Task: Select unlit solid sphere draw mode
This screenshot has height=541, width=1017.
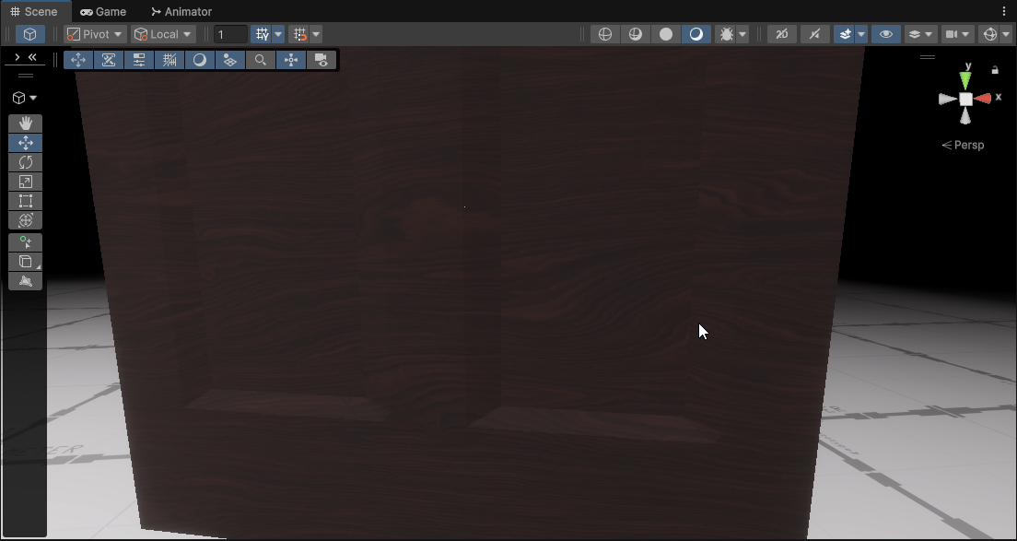Action: [666, 34]
